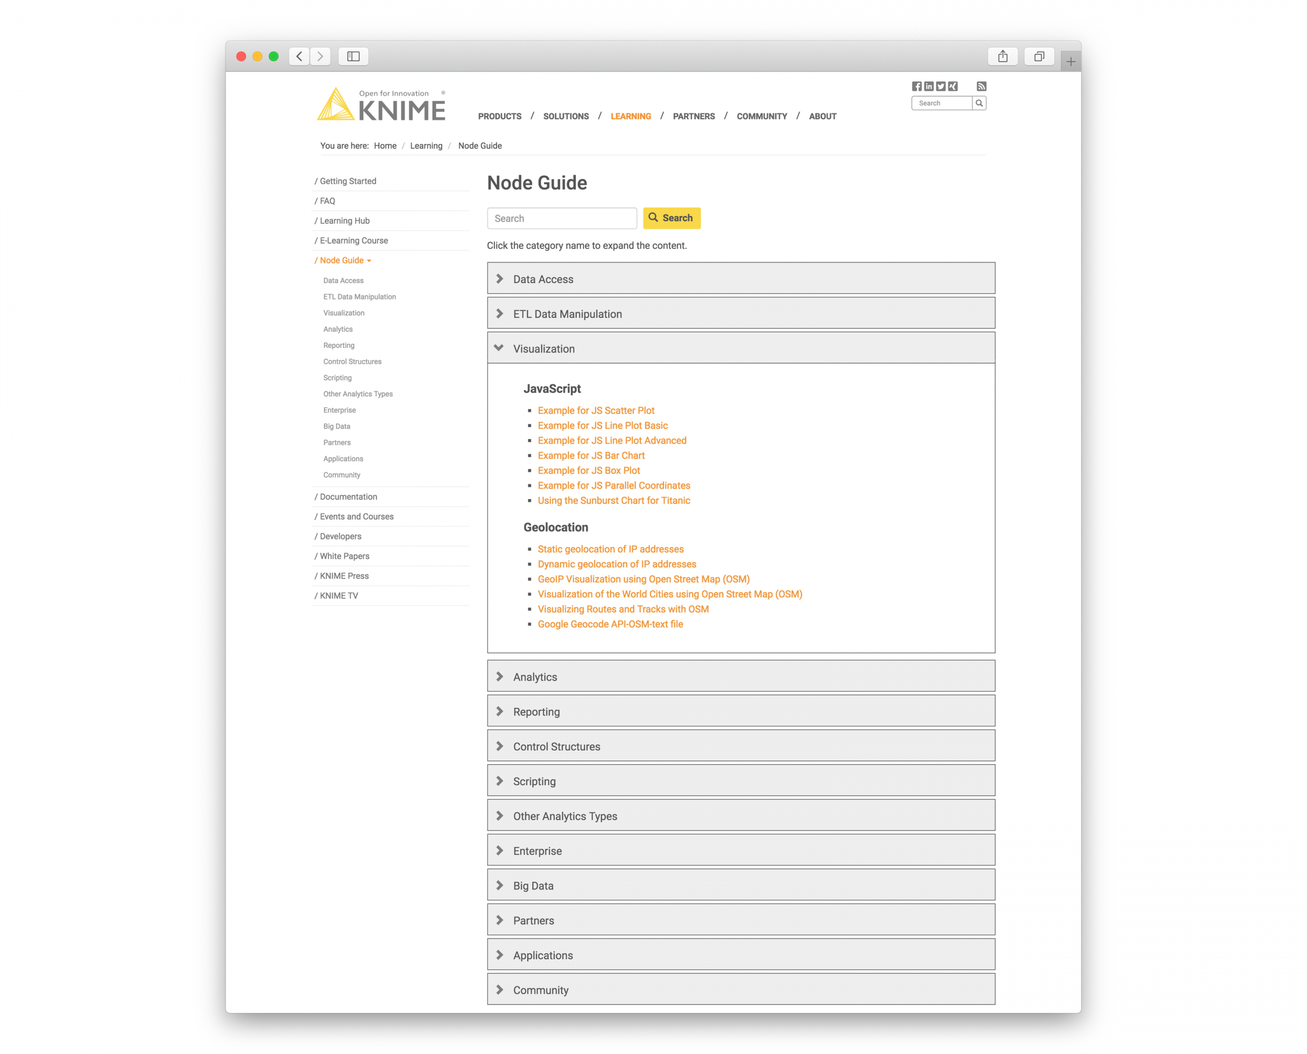
Task: Open Example for JS Parallel Coordinates
Action: (x=614, y=485)
